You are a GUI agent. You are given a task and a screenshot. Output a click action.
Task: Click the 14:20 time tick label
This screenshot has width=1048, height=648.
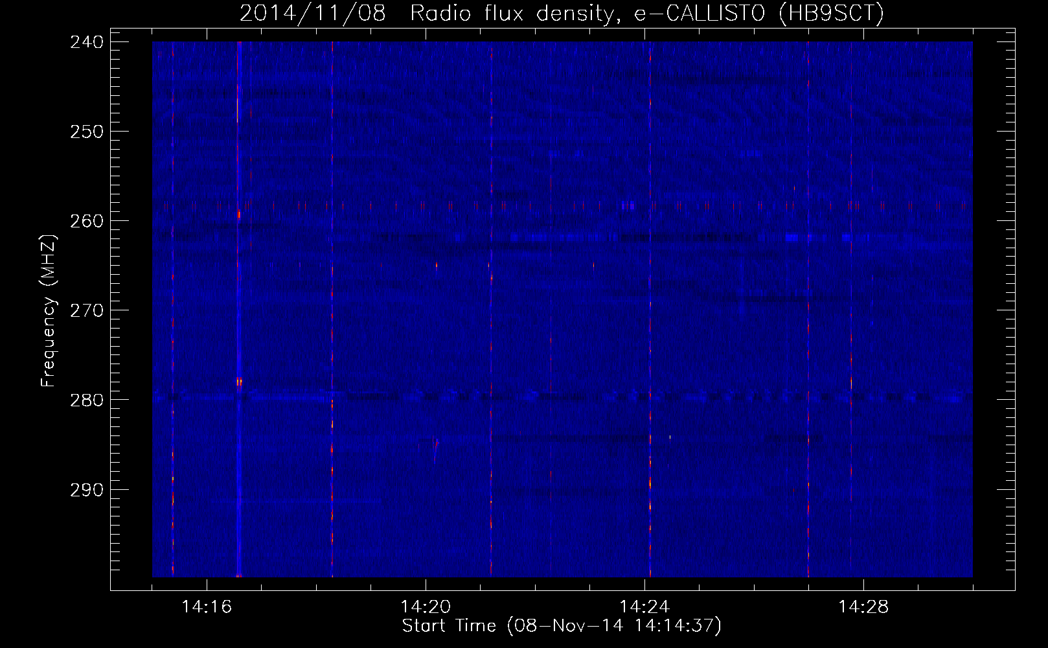(x=426, y=607)
